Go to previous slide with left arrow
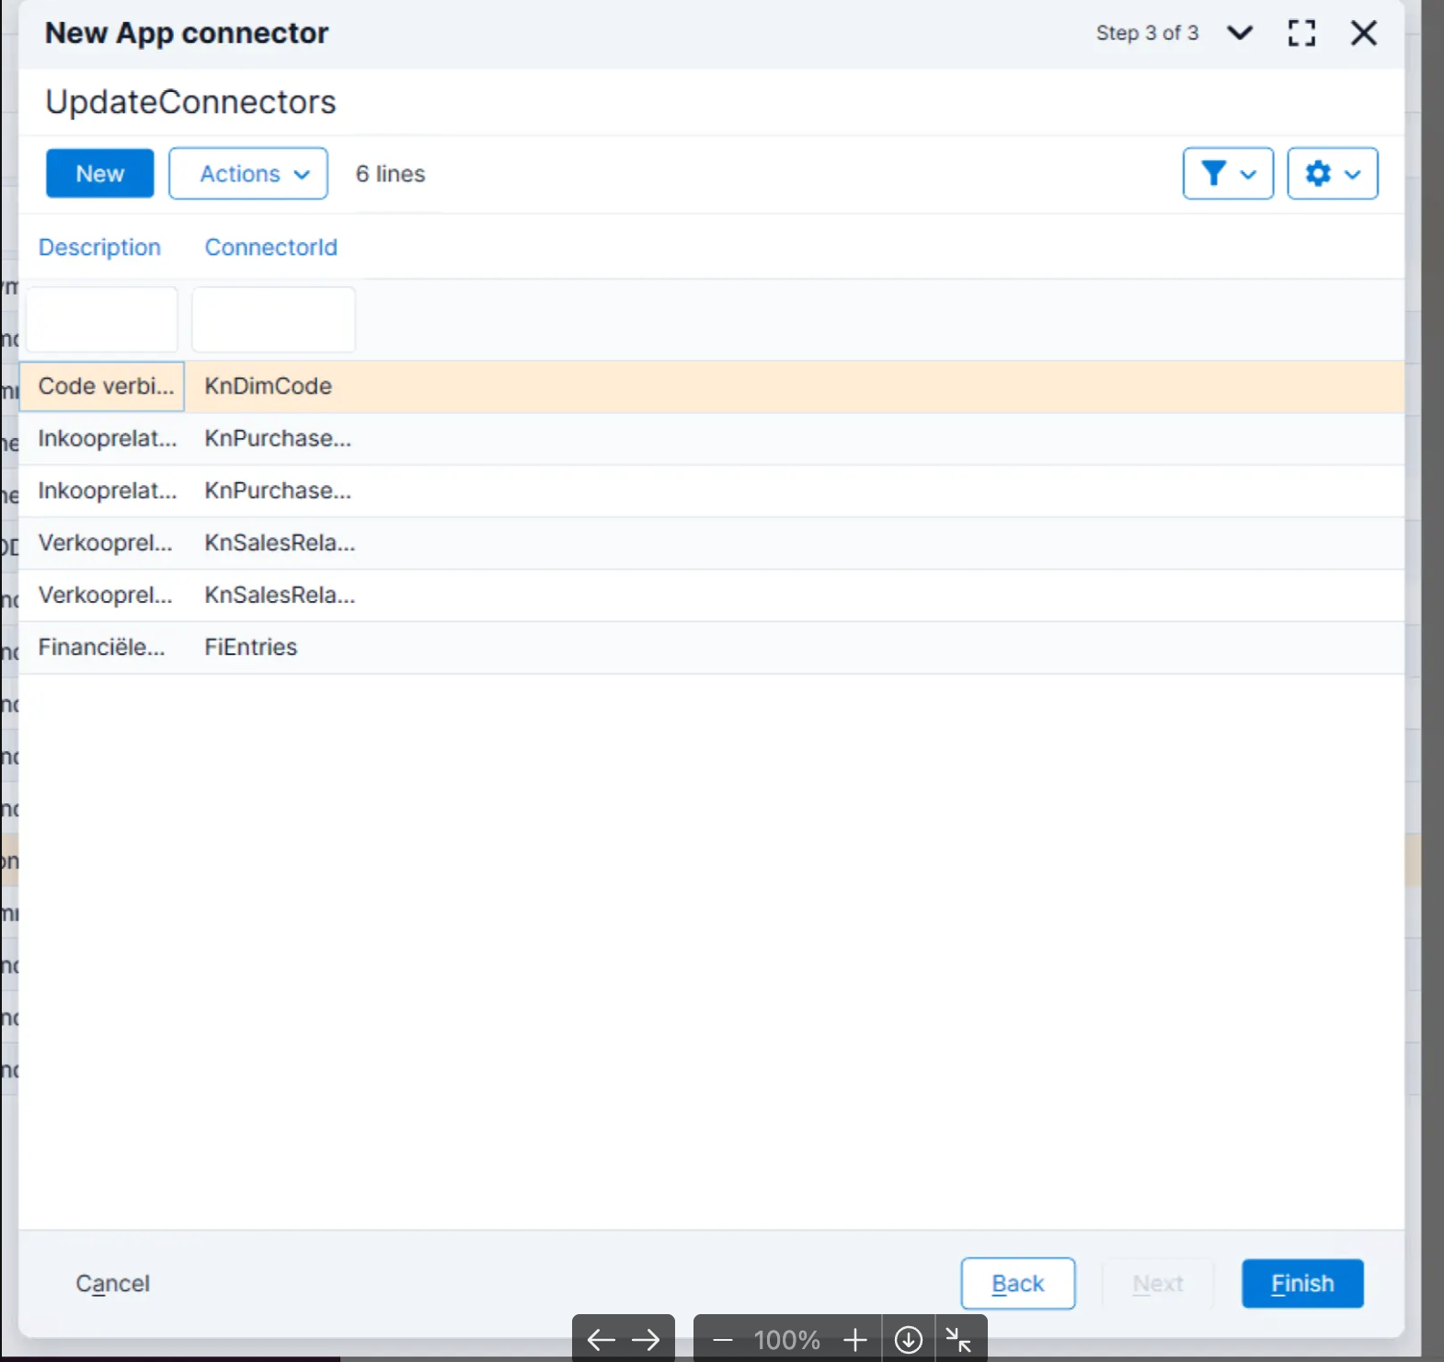This screenshot has height=1362, width=1444. (x=601, y=1340)
